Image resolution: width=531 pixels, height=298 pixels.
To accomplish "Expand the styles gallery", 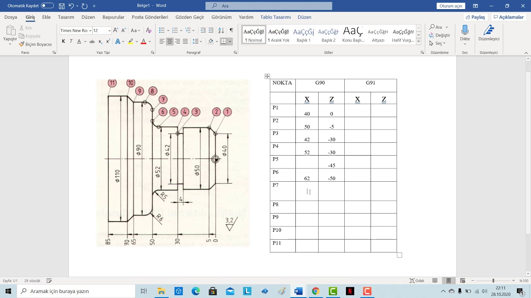I will click(x=419, y=41).
